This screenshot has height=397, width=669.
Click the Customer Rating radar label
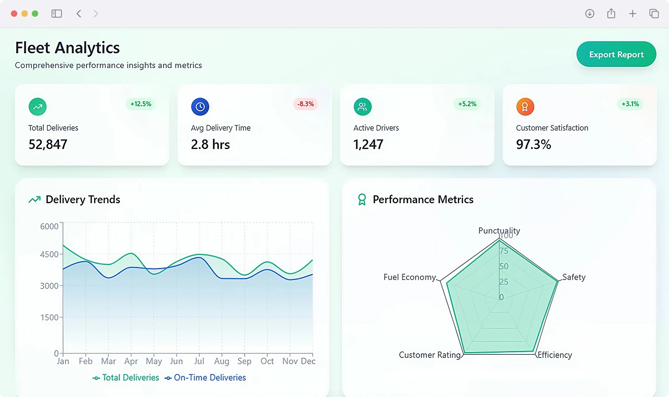[430, 355]
